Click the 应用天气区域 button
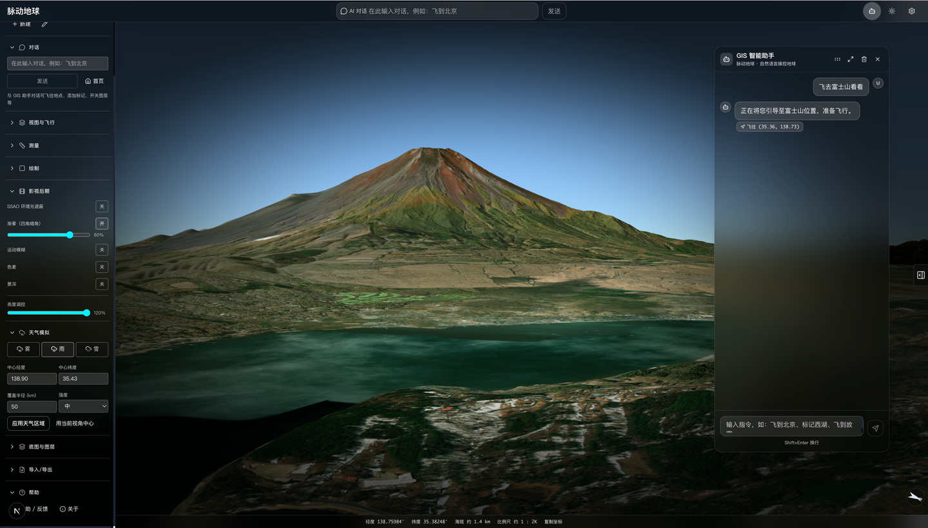This screenshot has width=928, height=528. (x=28, y=424)
